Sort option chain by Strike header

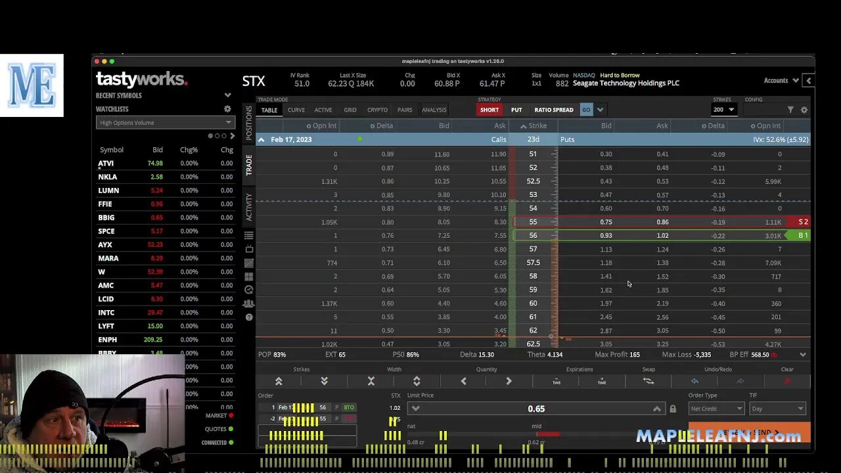tap(534, 125)
